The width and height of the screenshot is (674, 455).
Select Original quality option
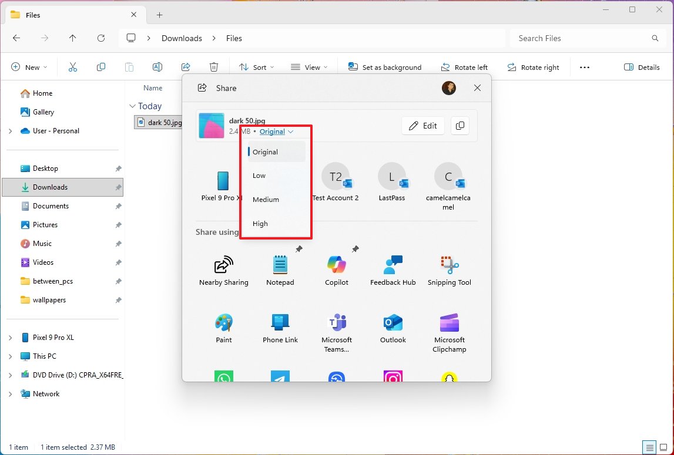[x=276, y=151]
